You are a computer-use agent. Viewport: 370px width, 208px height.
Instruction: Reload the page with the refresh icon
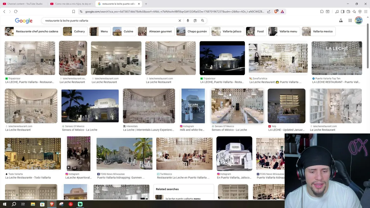click(x=16, y=12)
